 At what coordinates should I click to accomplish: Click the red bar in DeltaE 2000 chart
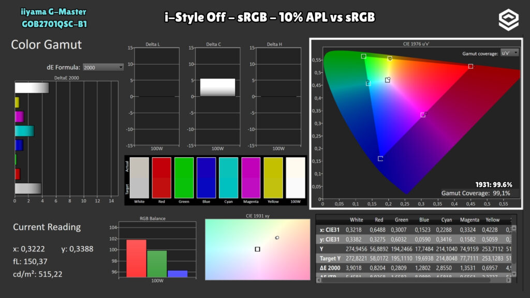18,174
